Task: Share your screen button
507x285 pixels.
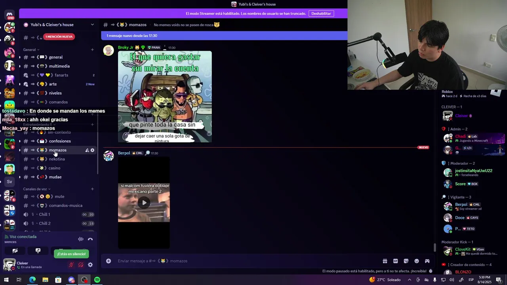Action: coord(38,251)
